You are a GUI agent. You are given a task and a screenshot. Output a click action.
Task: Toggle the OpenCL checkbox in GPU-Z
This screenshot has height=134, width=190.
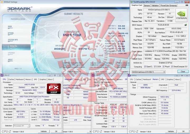145,67
